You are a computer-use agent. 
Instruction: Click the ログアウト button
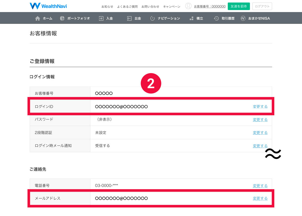pos(262,6)
